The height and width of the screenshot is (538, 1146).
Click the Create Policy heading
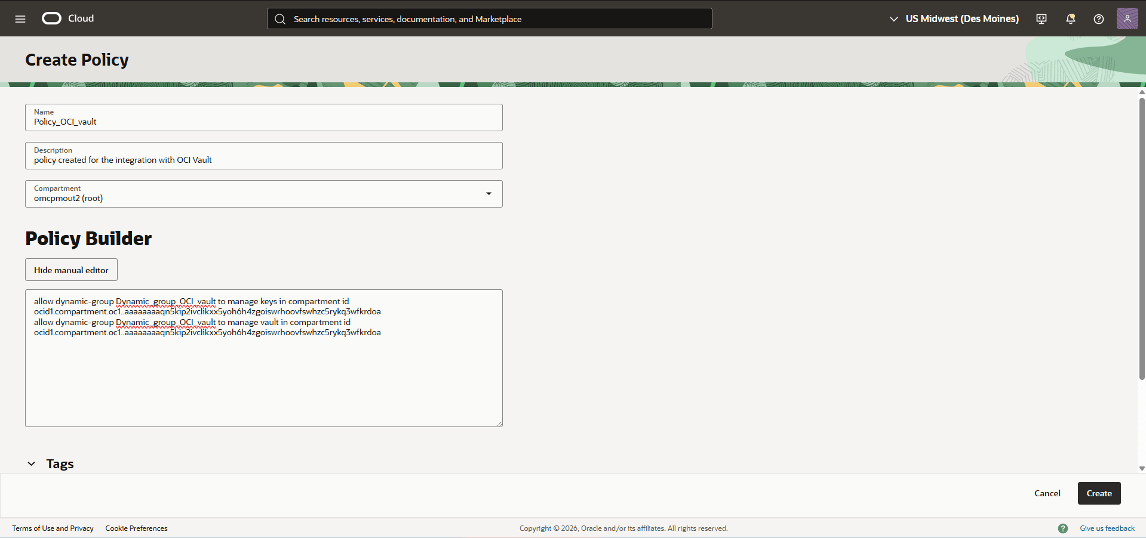(77, 60)
